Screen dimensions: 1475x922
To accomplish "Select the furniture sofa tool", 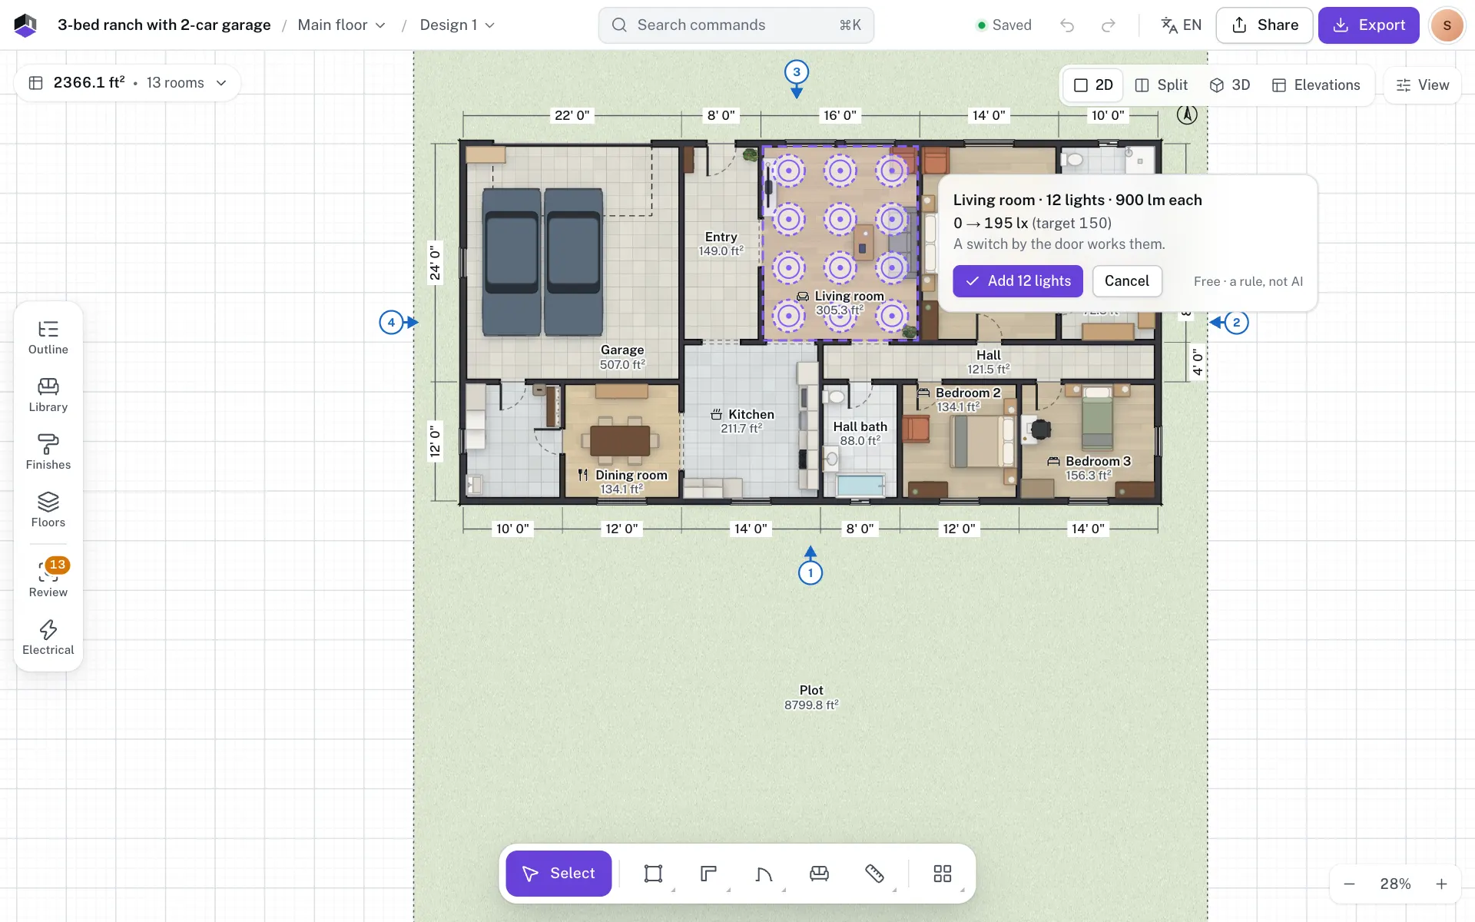I will 819,874.
